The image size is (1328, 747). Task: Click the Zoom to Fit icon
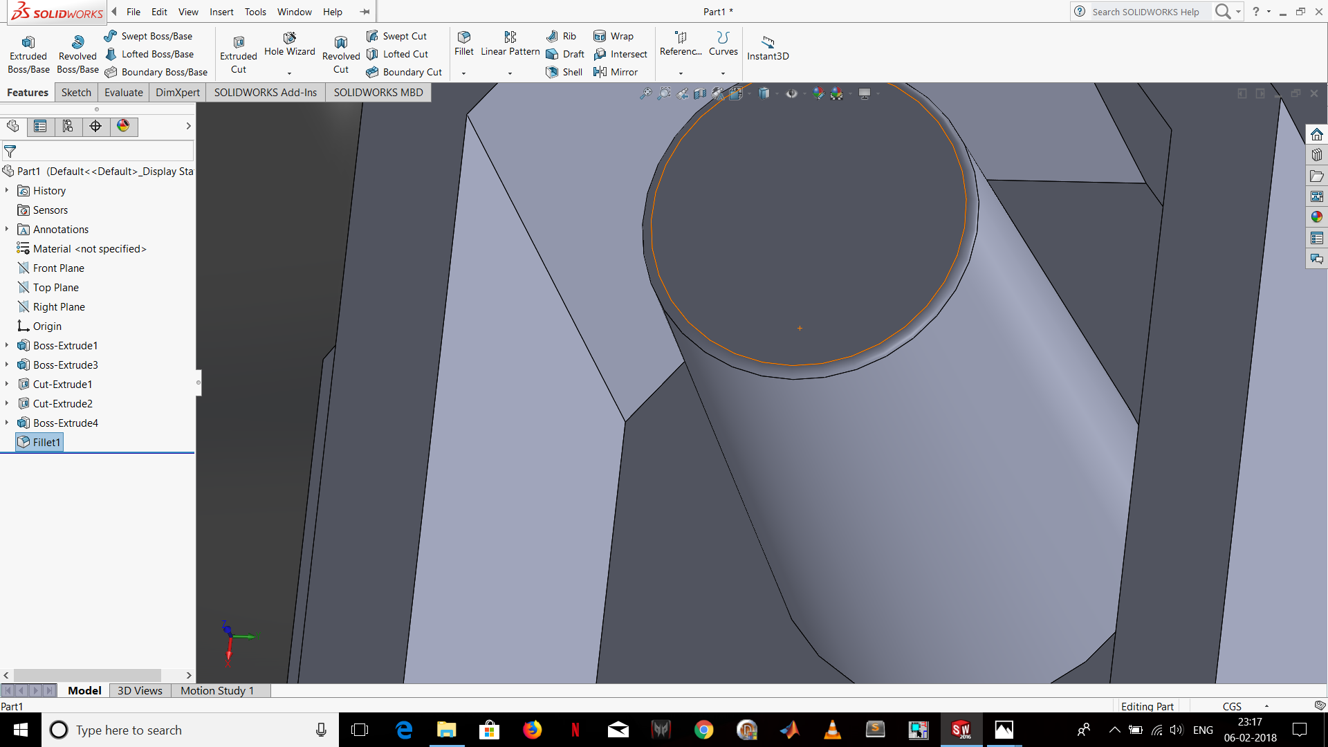click(x=647, y=93)
